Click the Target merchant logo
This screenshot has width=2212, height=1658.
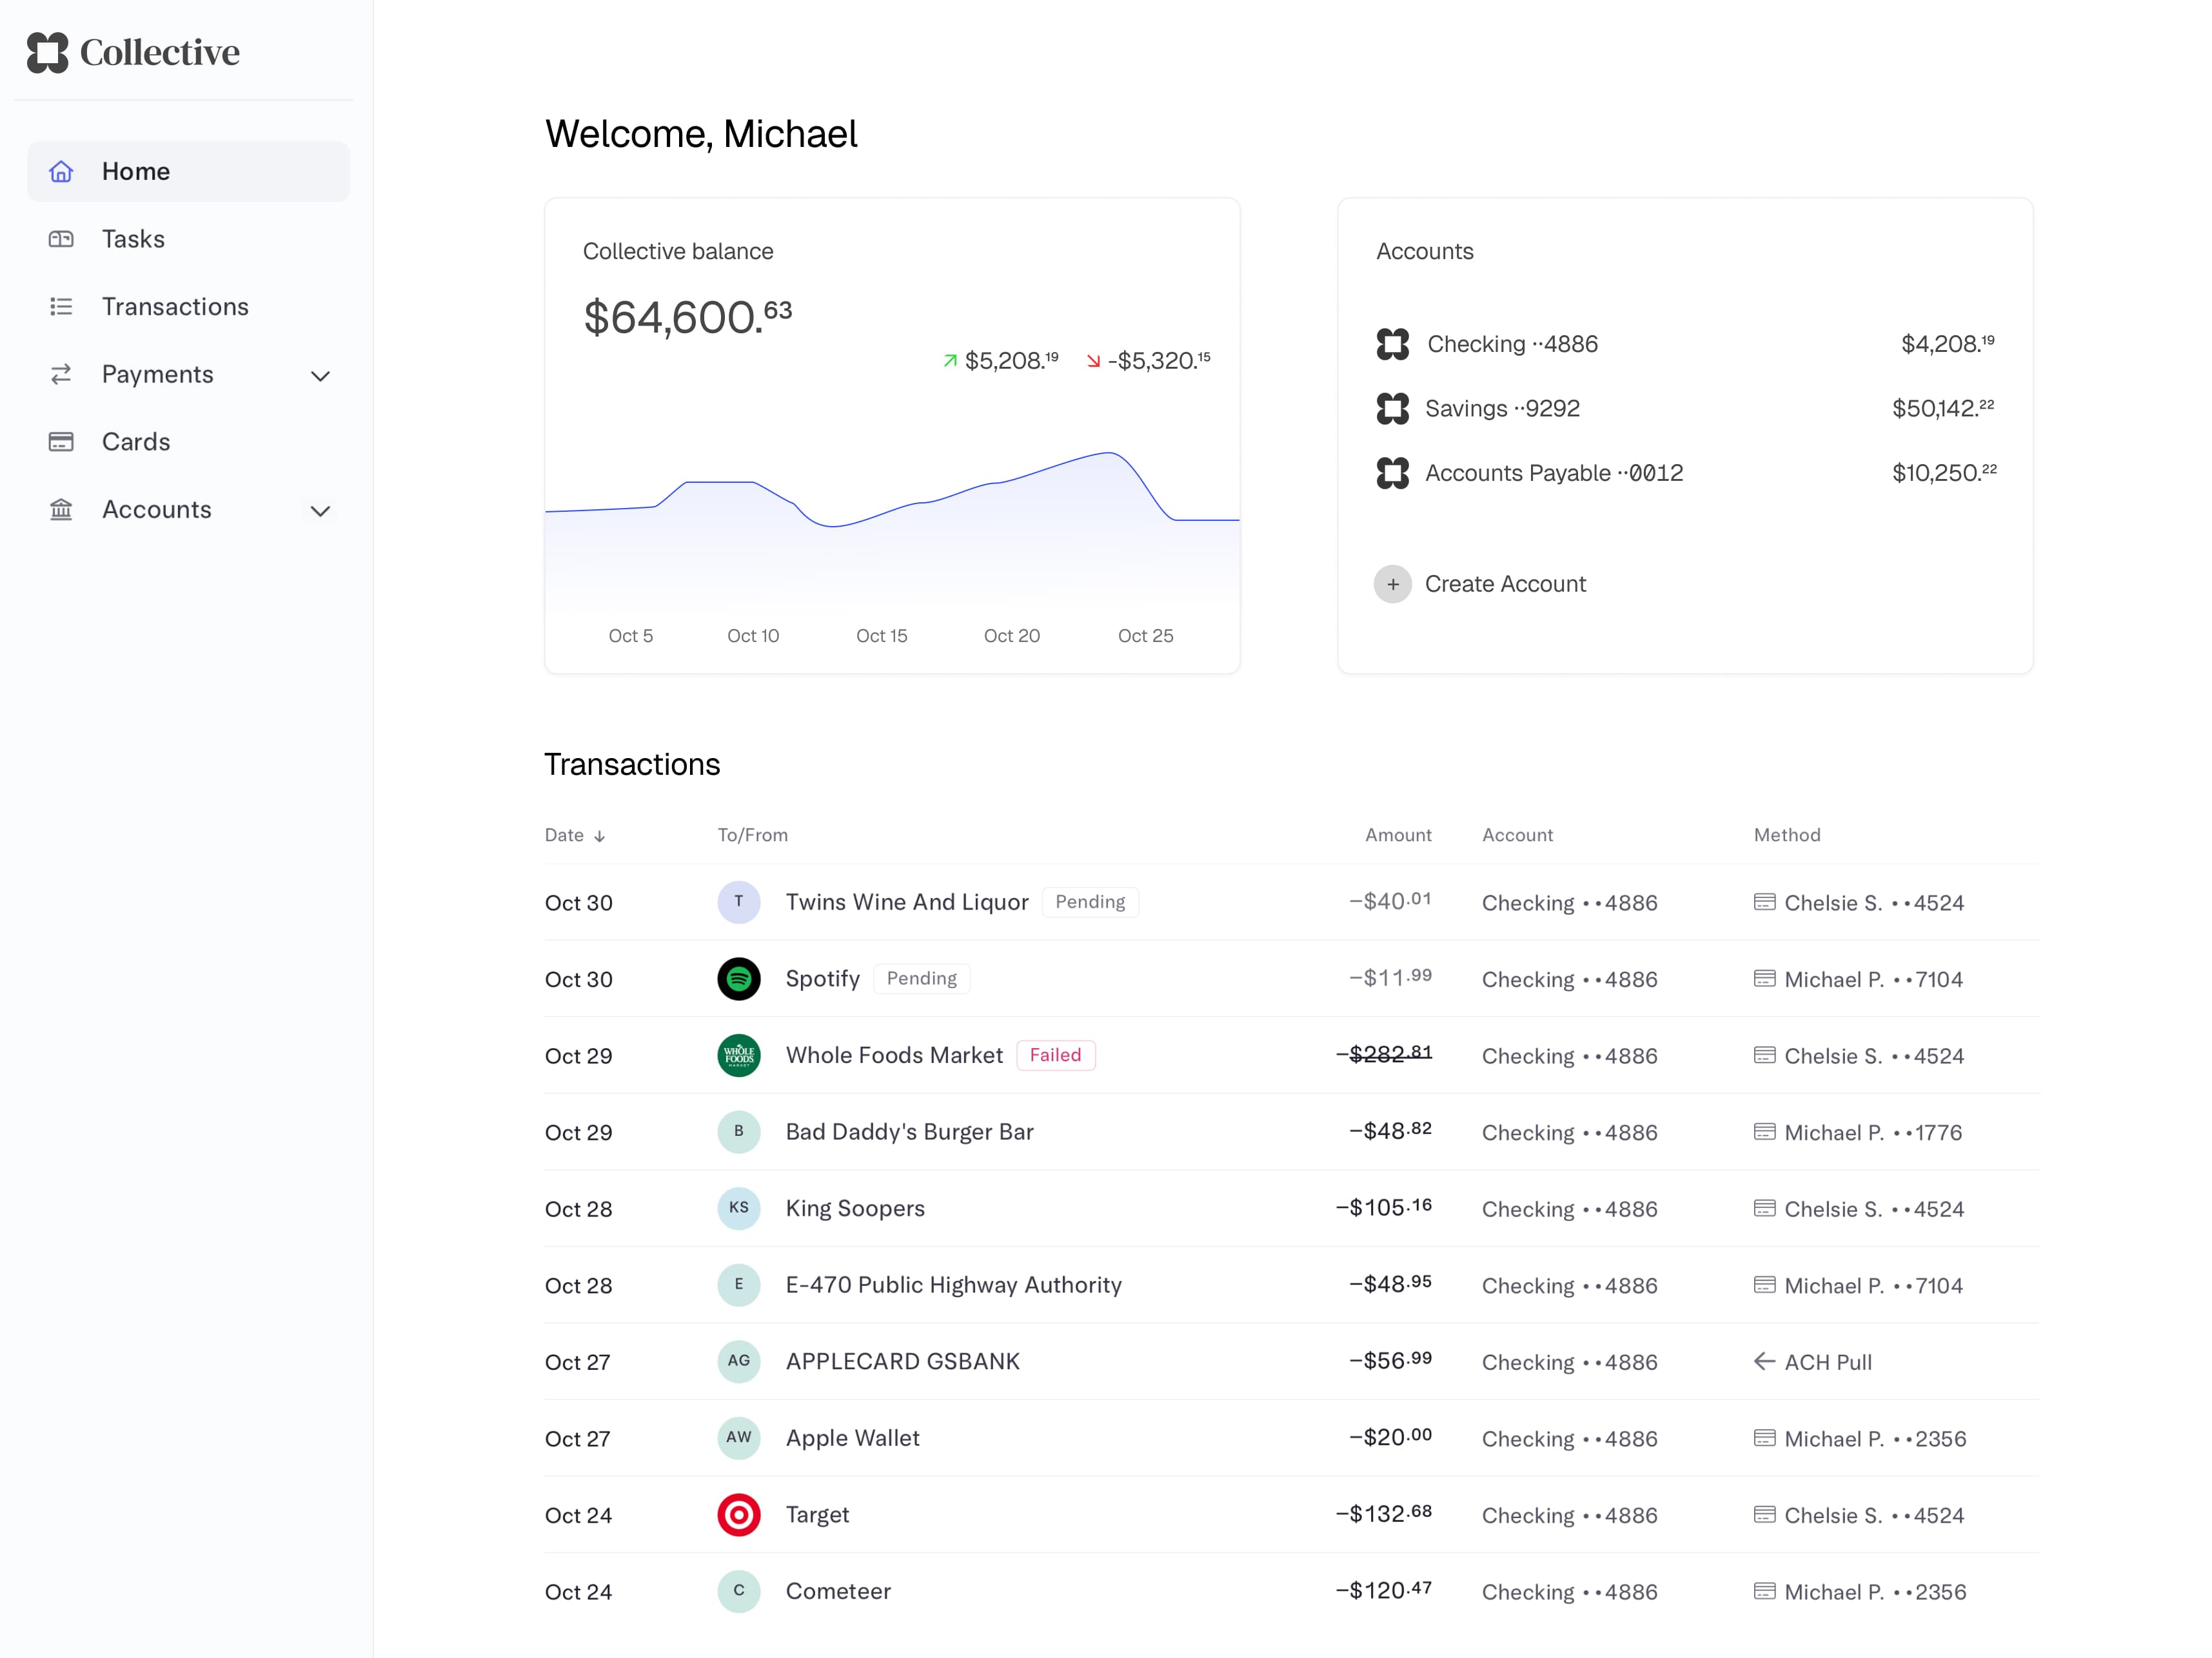coord(739,1514)
